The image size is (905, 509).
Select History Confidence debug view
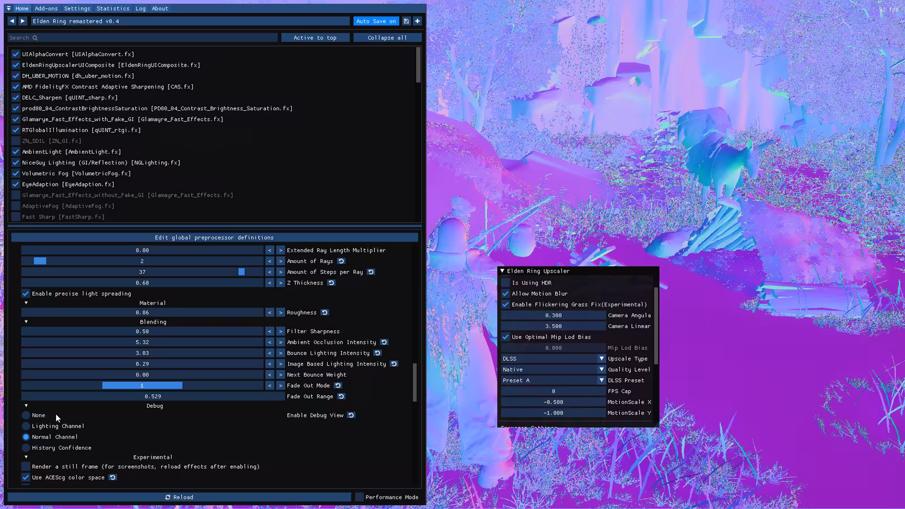click(x=26, y=447)
